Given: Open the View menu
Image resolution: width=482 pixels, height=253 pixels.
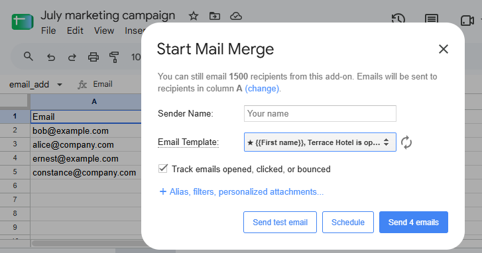Looking at the screenshot, I should [104, 30].
